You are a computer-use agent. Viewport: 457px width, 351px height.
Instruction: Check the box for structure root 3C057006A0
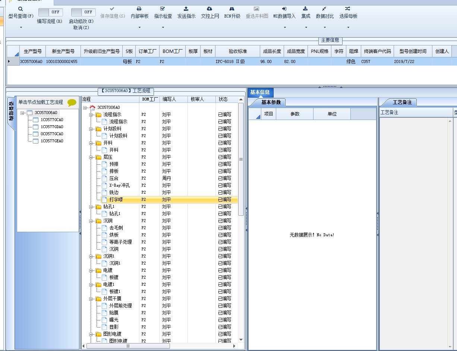tap(29, 113)
